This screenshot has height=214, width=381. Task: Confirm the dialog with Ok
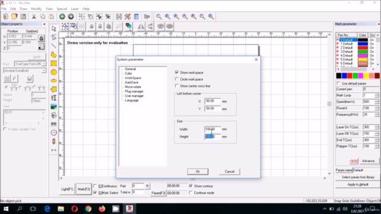point(198,172)
